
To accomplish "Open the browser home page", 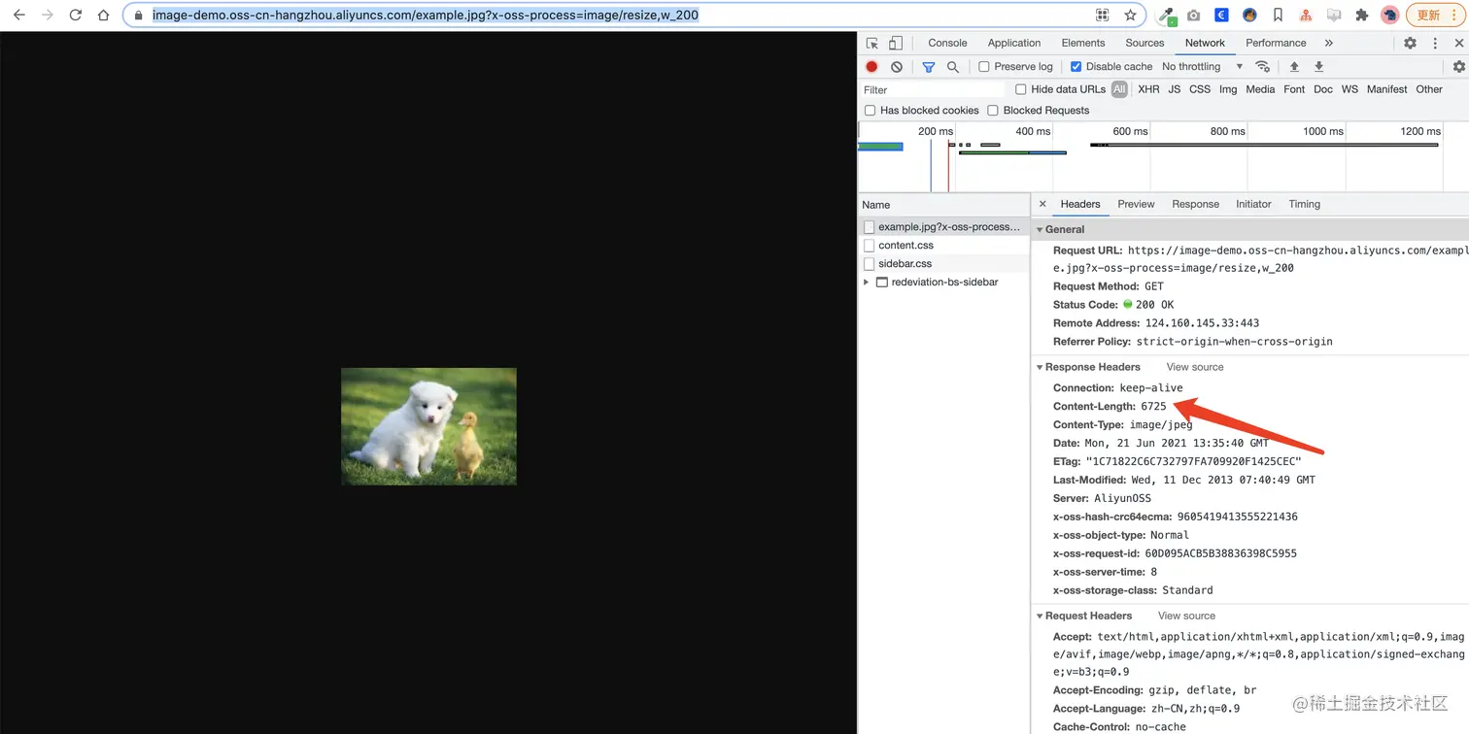I will [x=104, y=16].
